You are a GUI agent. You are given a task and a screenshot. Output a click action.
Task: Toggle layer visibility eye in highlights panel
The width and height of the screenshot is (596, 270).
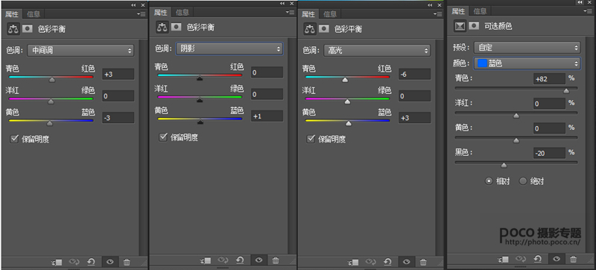coord(407,262)
